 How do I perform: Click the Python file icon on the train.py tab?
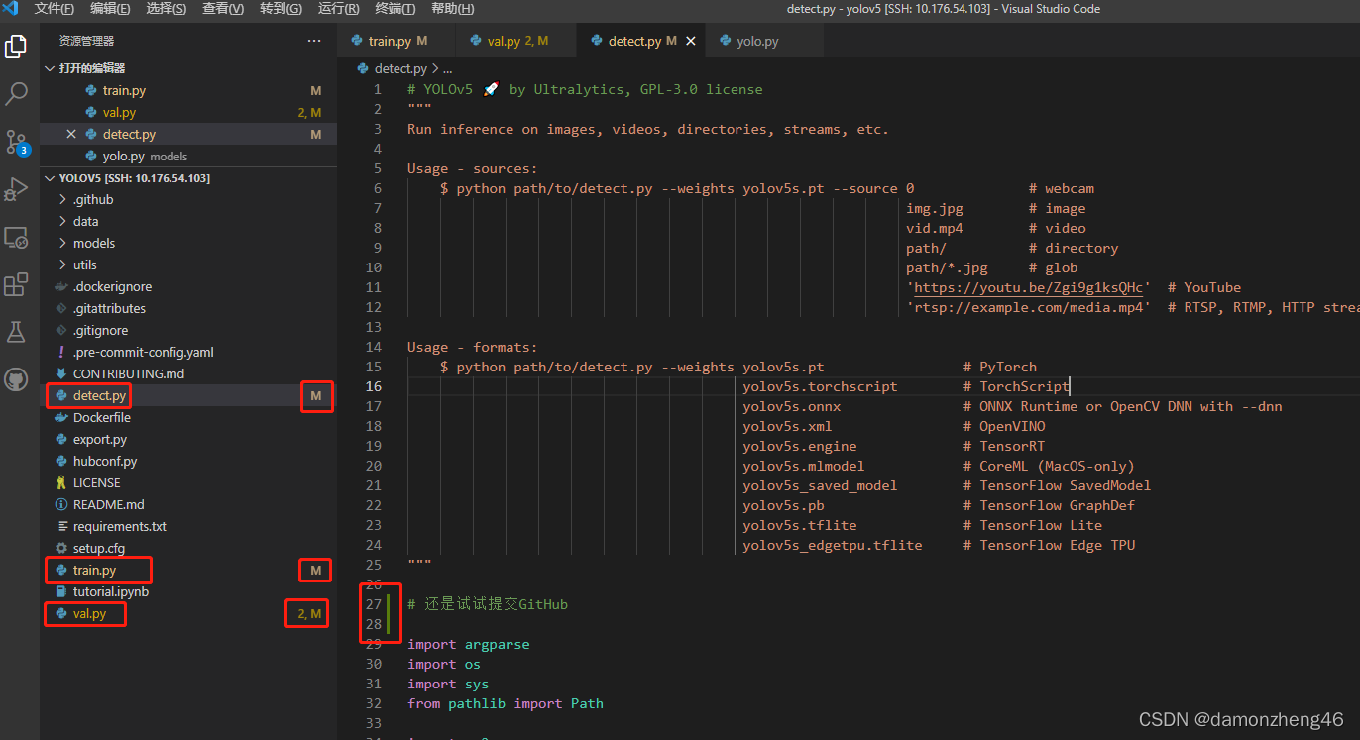(357, 41)
